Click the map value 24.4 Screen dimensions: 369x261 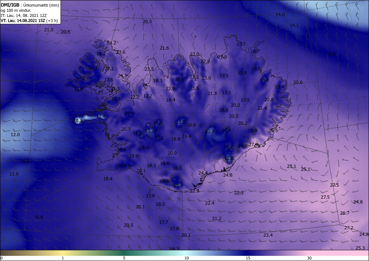[x=203, y=173]
